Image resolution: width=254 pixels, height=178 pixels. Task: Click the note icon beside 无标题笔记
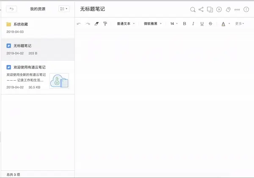(8, 46)
